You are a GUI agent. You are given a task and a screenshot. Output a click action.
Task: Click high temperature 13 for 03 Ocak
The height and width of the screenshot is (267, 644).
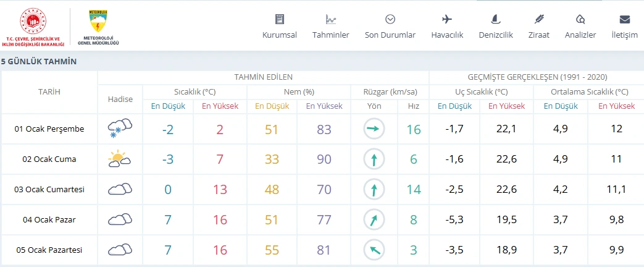tap(220, 190)
